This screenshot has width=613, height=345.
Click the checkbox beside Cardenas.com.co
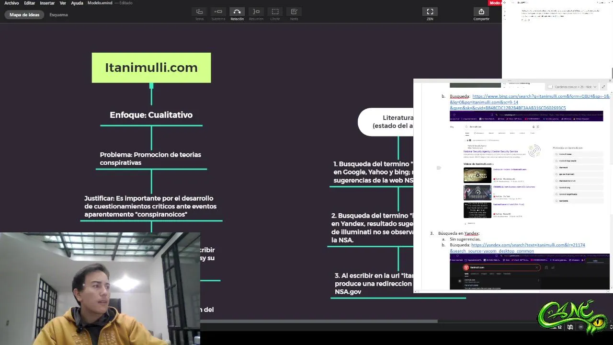[x=550, y=87]
